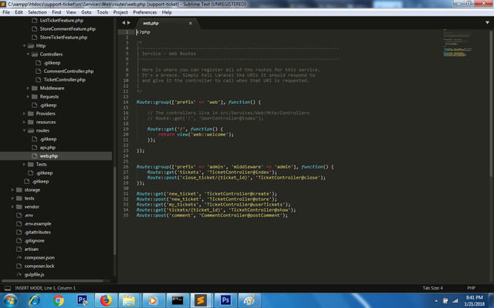Go to previous tab with left arrow
The height and width of the screenshot is (308, 494).
(123, 22)
